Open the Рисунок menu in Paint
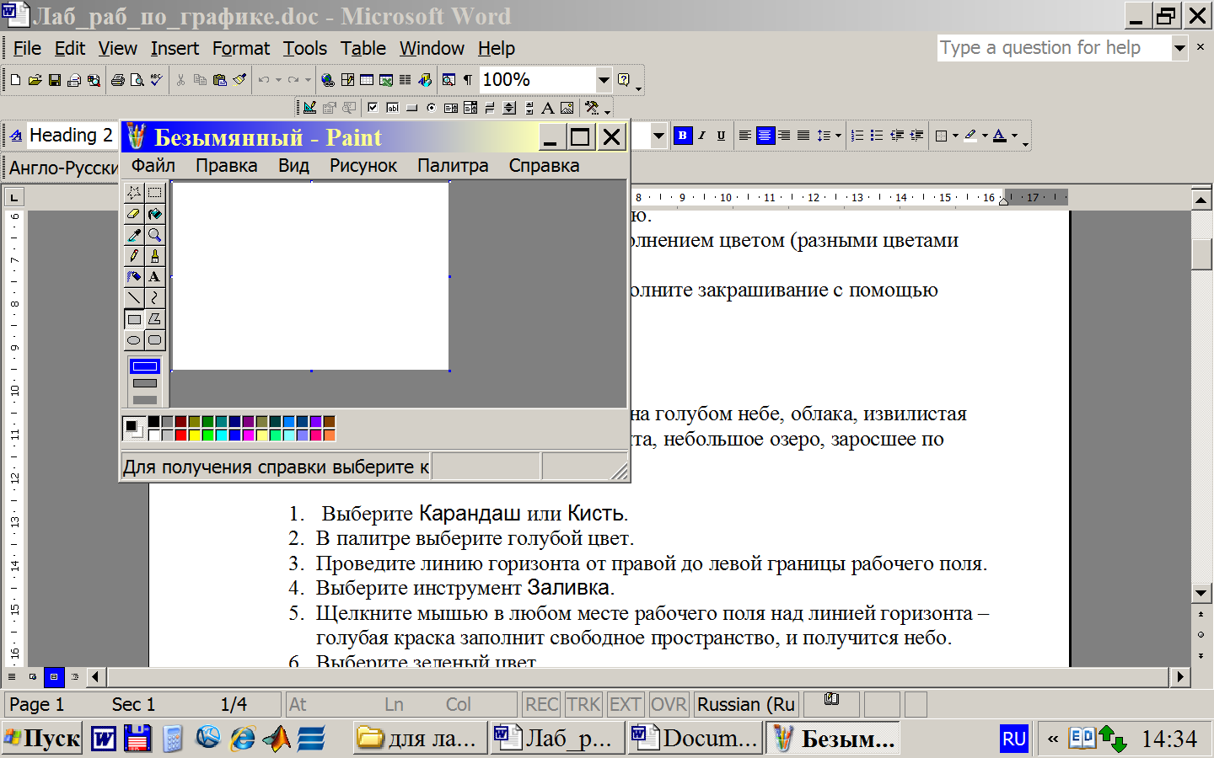The height and width of the screenshot is (758, 1214). click(363, 166)
